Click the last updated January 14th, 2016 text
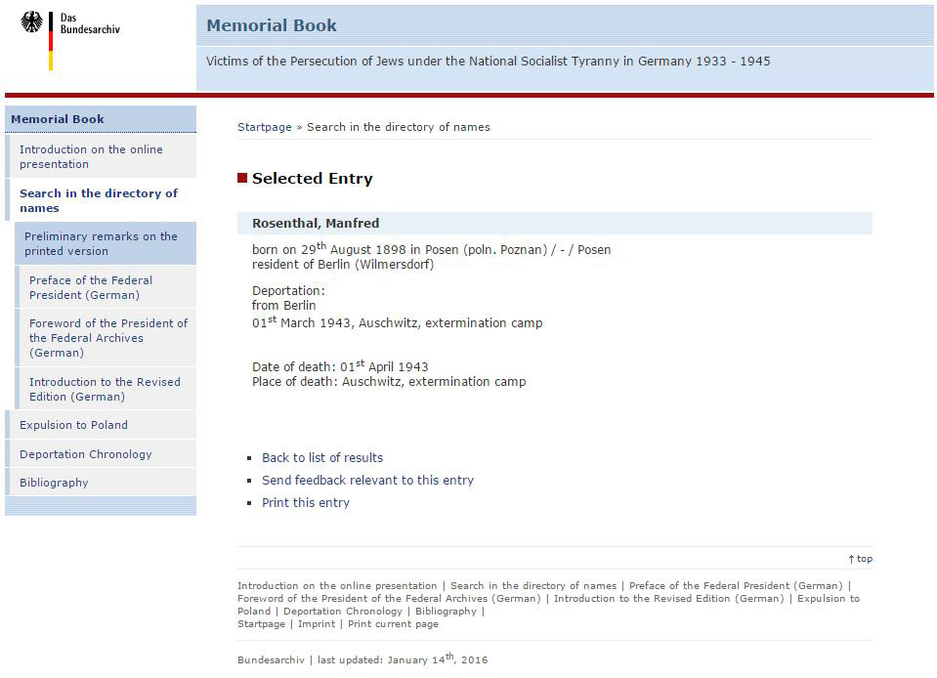The height and width of the screenshot is (678, 937). tap(403, 658)
